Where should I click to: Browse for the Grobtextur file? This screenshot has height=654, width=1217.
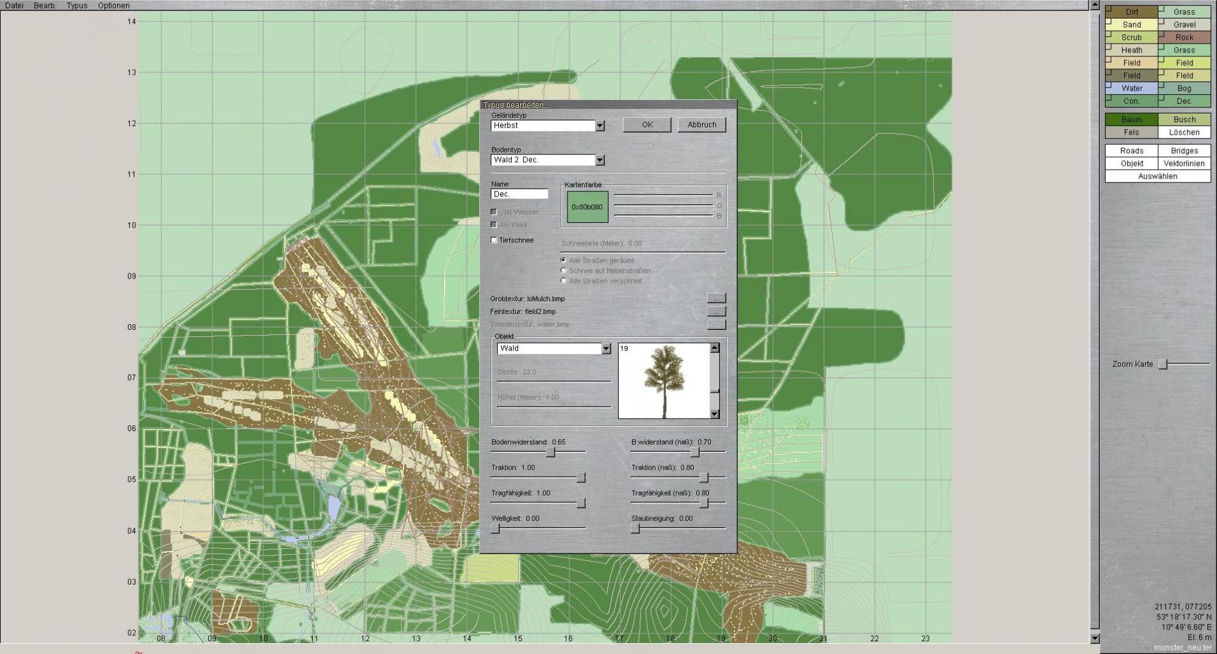pyautogui.click(x=716, y=298)
